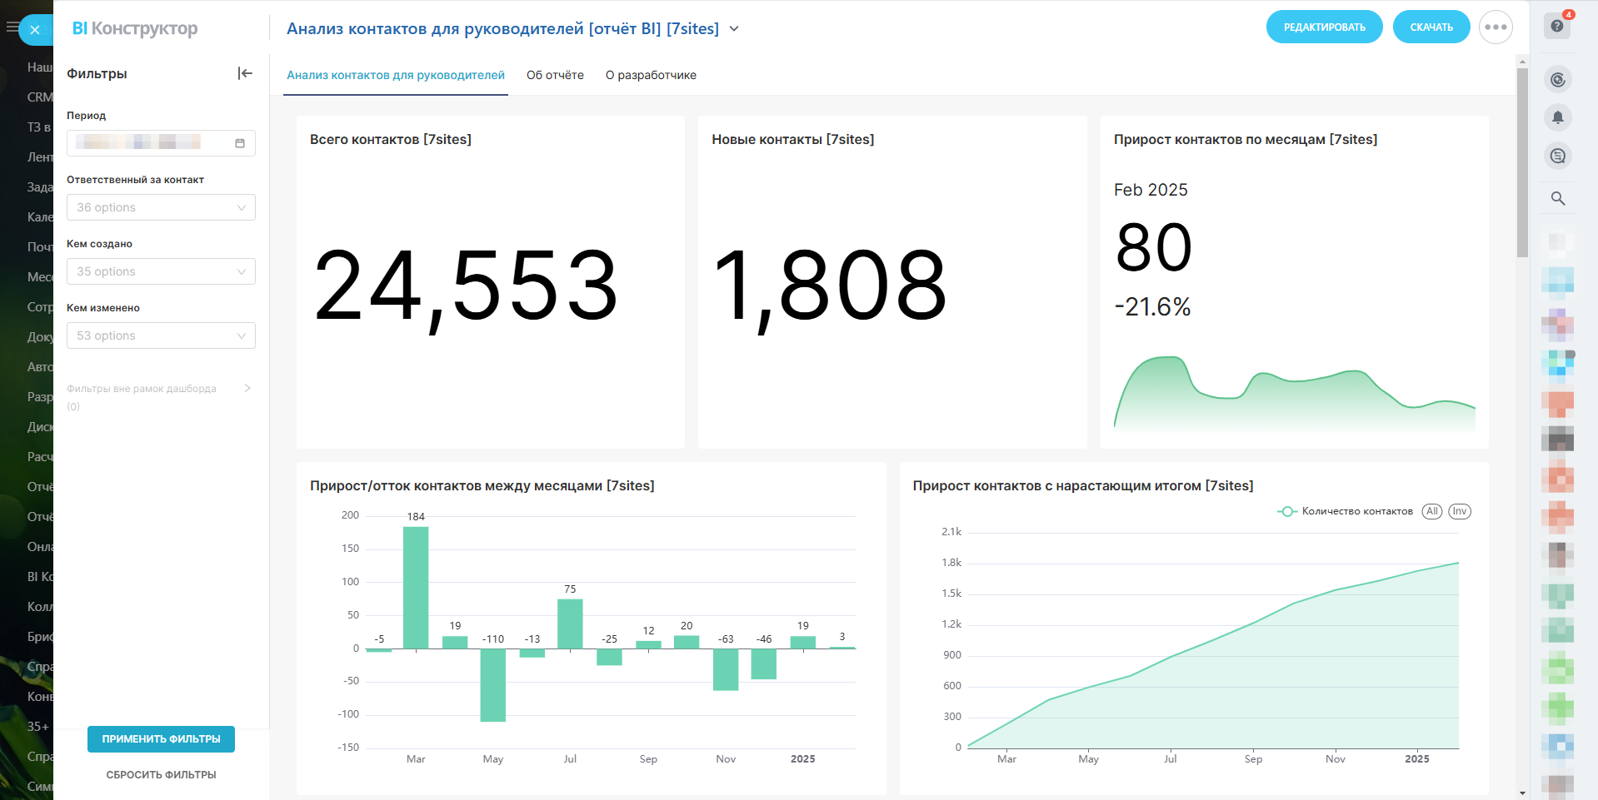This screenshot has height=800, width=1598.
Task: Toggle the Inv legend inverse selector
Action: pos(1460,511)
